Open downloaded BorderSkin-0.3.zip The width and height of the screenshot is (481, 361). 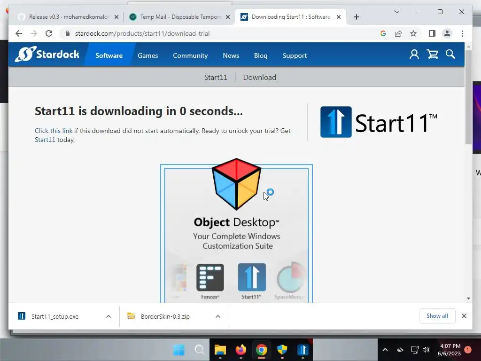pos(165,316)
